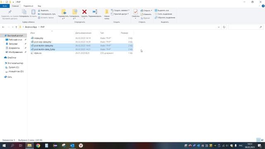Open the Open button dropdown
This screenshot has height=149, width=265.
pyautogui.click(x=146, y=10)
